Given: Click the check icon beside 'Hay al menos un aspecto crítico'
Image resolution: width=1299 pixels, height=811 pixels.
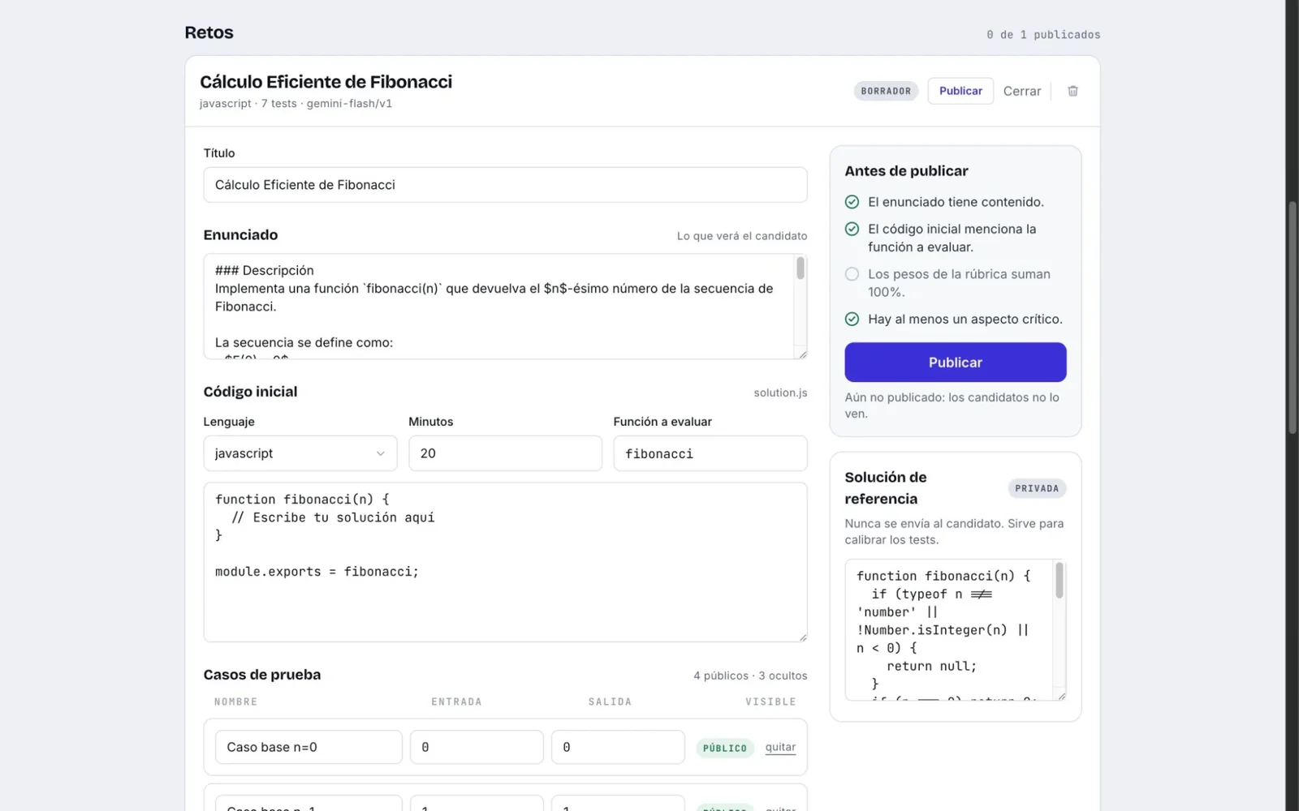Looking at the screenshot, I should (852, 319).
